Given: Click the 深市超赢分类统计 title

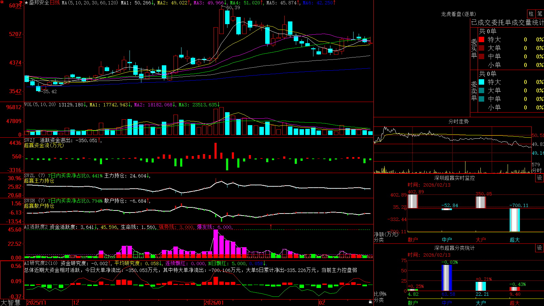Looking at the screenshot, I should (x=454, y=248).
